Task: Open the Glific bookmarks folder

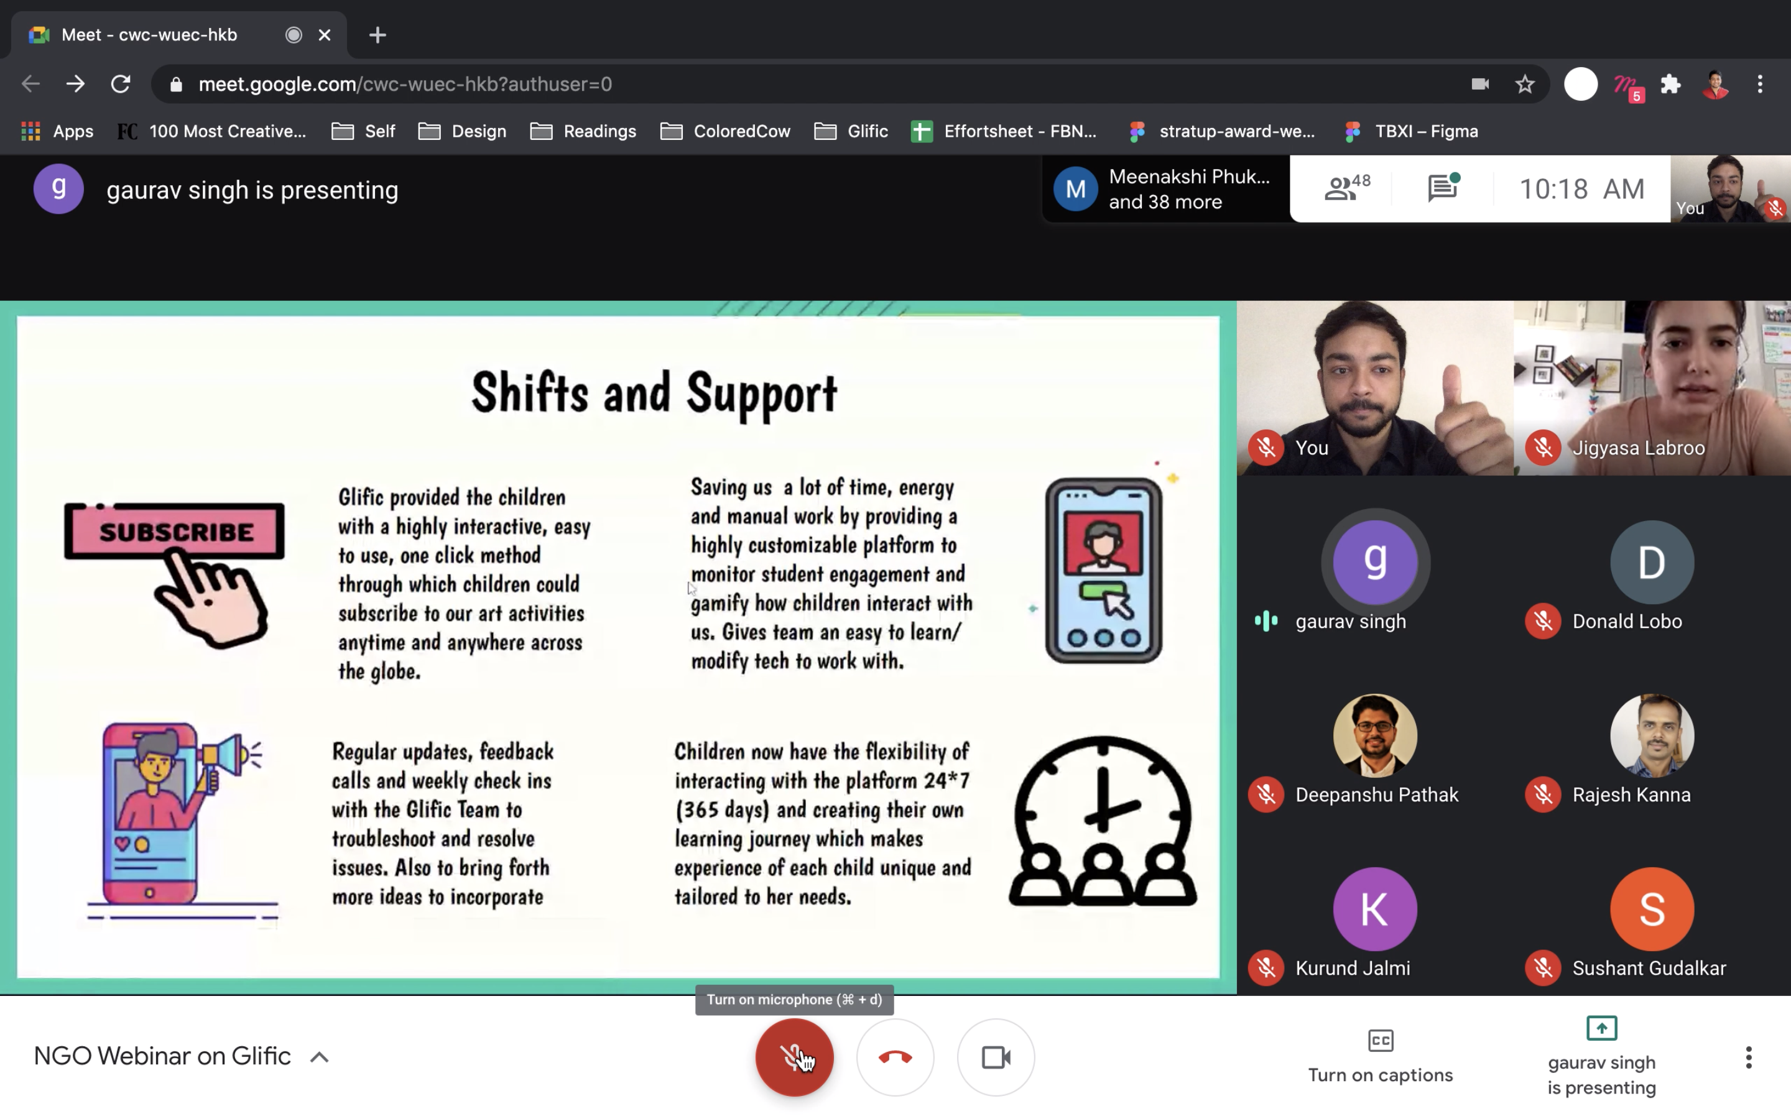Action: click(x=851, y=131)
